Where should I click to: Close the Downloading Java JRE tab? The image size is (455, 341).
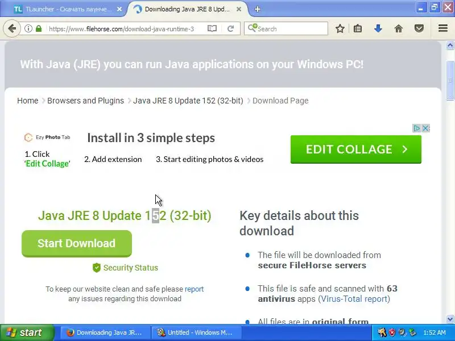pos(239,9)
